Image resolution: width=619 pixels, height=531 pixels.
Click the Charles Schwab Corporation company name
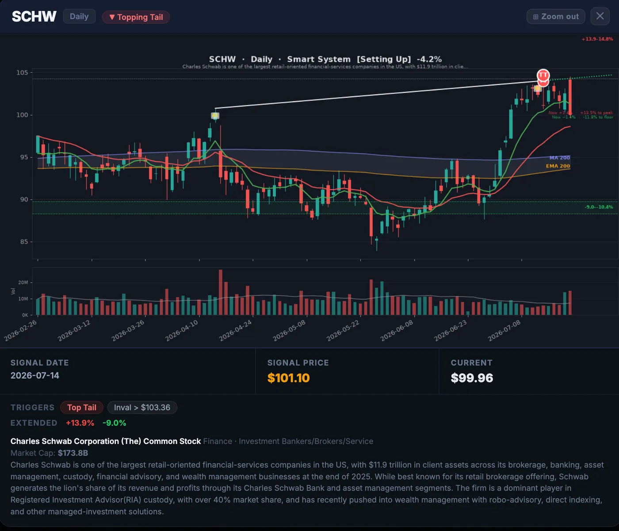[106, 441]
